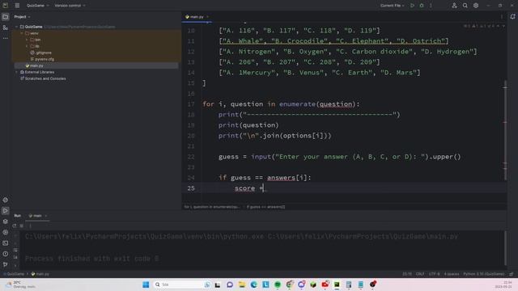
Task: Open Microsoft Edge from taskbar
Action: tap(253, 285)
